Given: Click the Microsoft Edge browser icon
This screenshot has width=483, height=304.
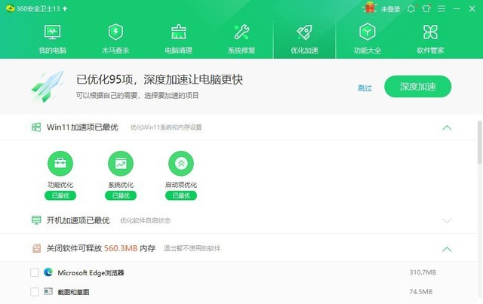Looking at the screenshot, I should click(x=48, y=272).
